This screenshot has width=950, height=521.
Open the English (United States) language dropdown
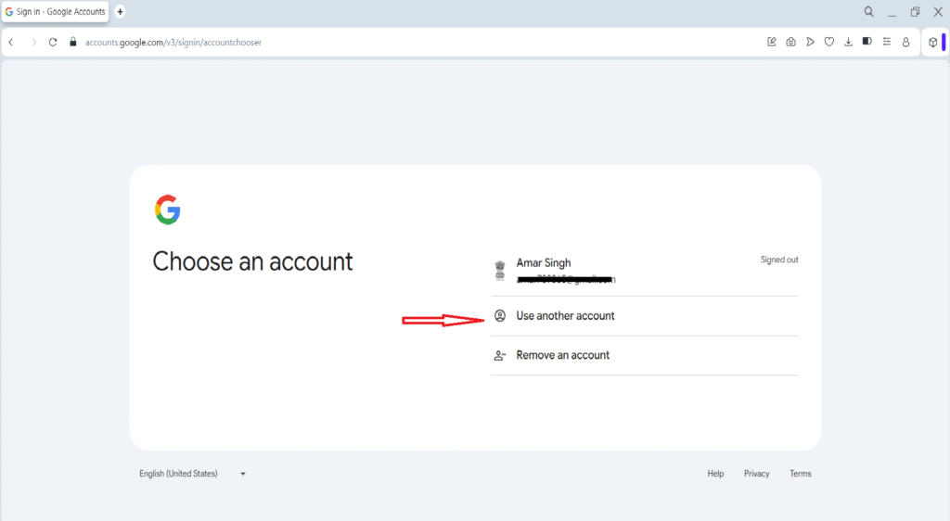click(x=193, y=474)
